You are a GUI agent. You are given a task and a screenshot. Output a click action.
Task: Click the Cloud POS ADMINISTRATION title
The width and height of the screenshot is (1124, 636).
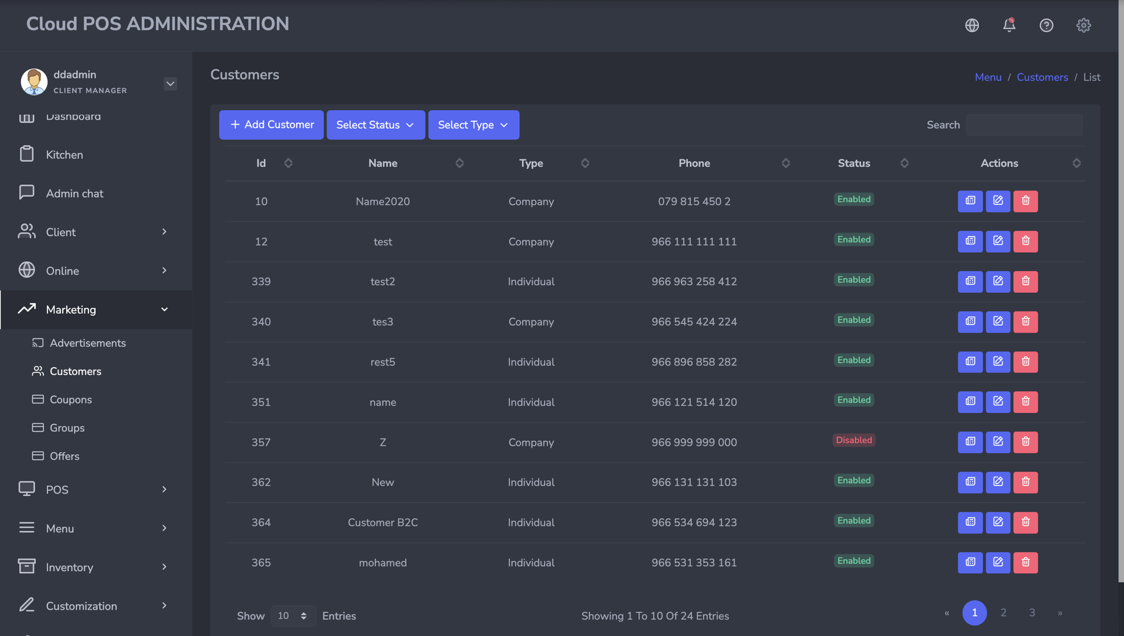point(157,24)
